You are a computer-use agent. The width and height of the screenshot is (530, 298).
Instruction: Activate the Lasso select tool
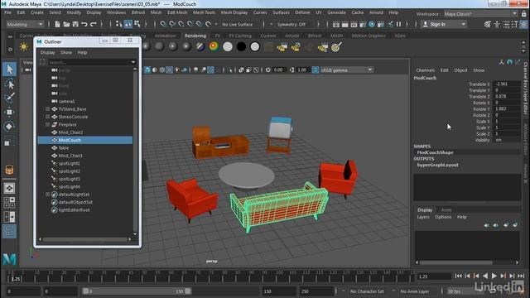coord(9,84)
